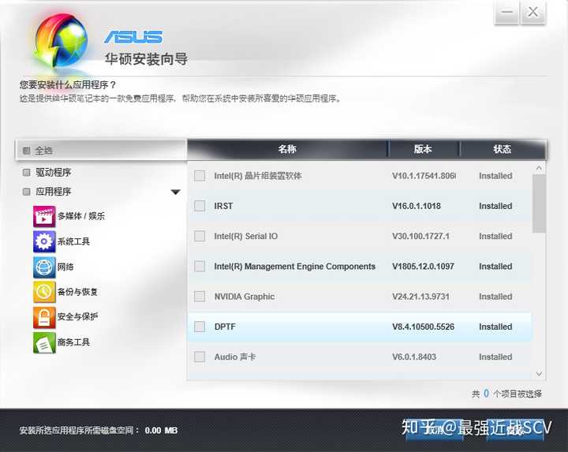The image size is (568, 452).
Task: Open the 网络 globe icon
Action: pyautogui.click(x=44, y=267)
